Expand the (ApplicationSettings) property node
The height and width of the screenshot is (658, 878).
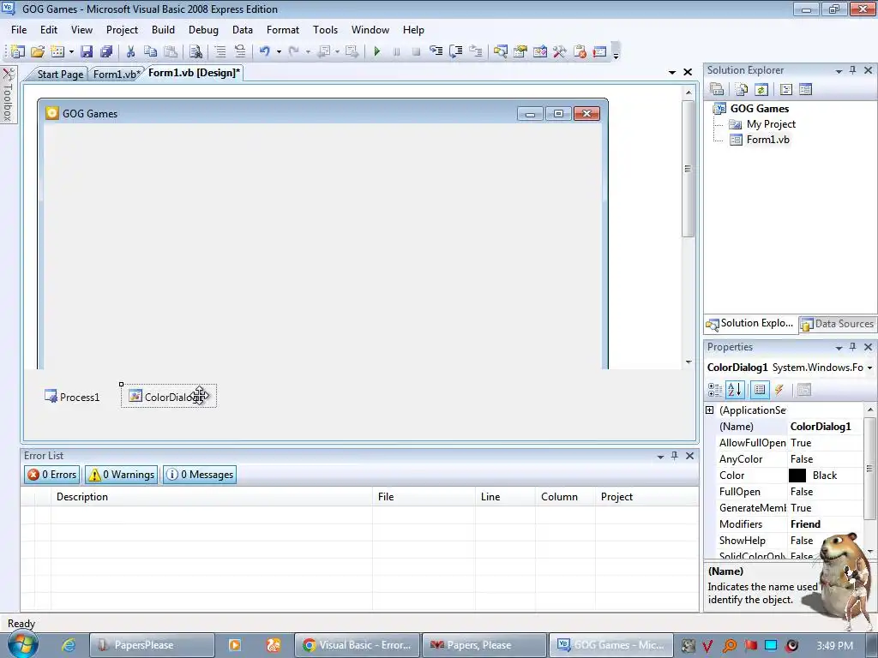pyautogui.click(x=709, y=410)
